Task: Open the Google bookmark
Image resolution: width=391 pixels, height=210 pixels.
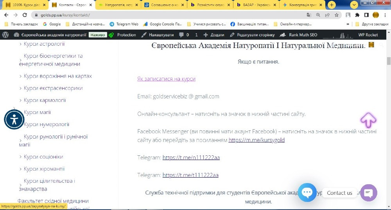Action: click(x=52, y=24)
